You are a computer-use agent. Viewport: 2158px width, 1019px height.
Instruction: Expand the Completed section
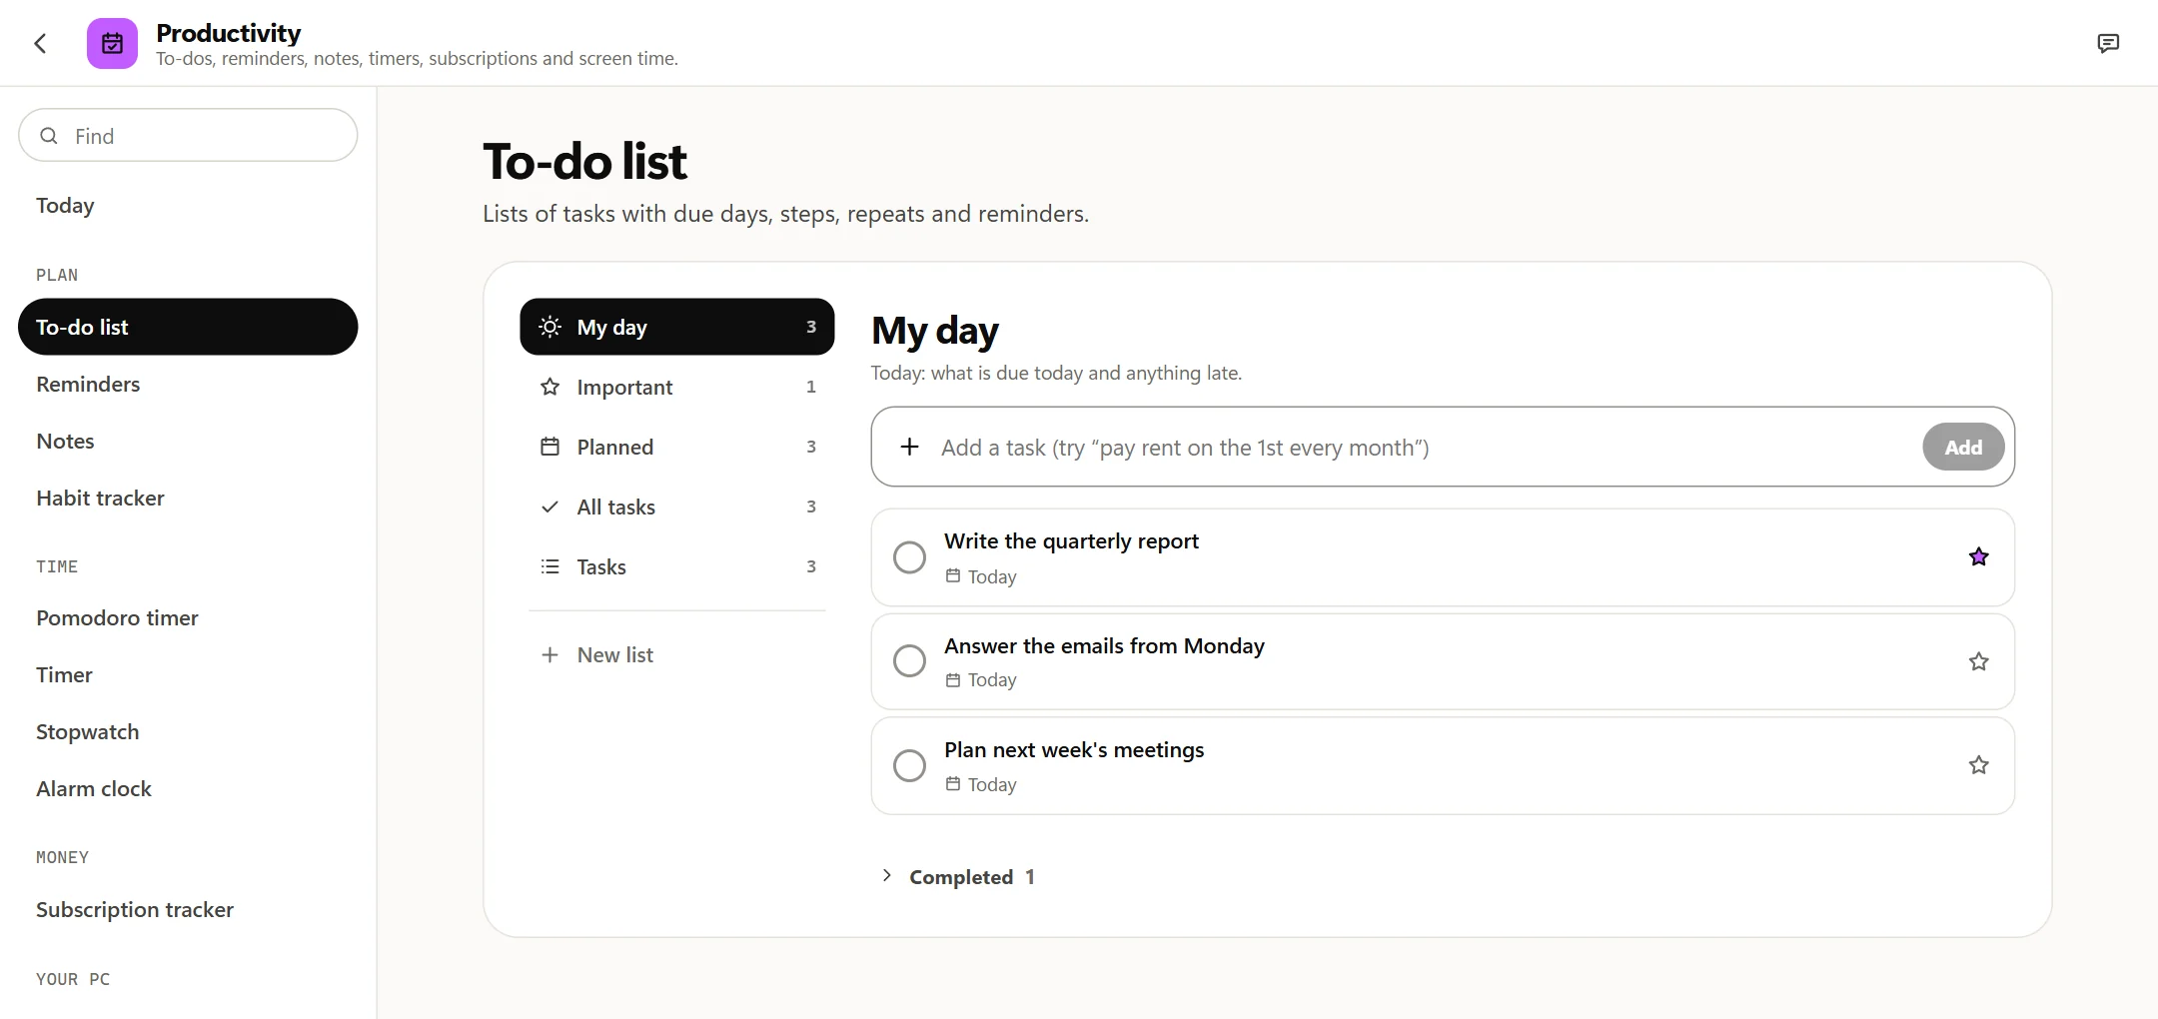click(959, 876)
